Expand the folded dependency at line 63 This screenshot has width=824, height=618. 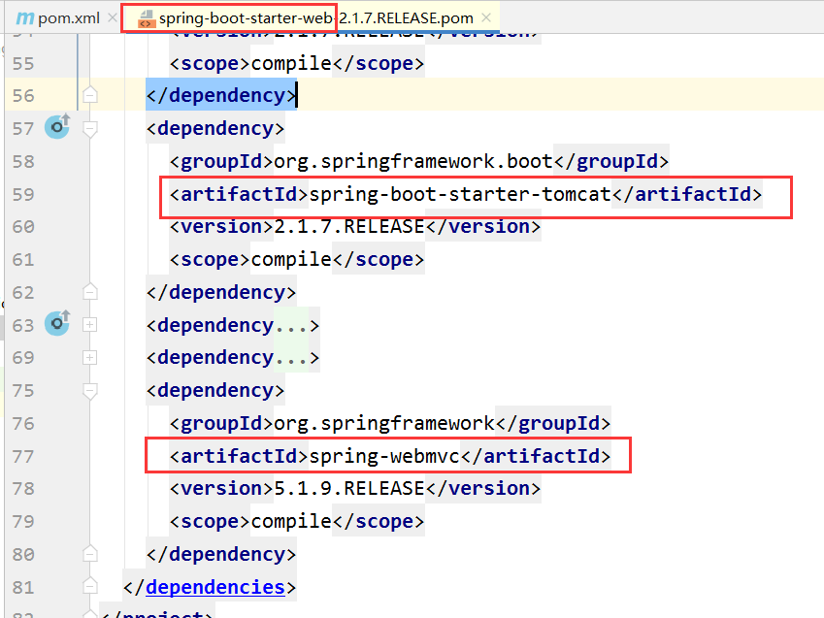coord(90,325)
